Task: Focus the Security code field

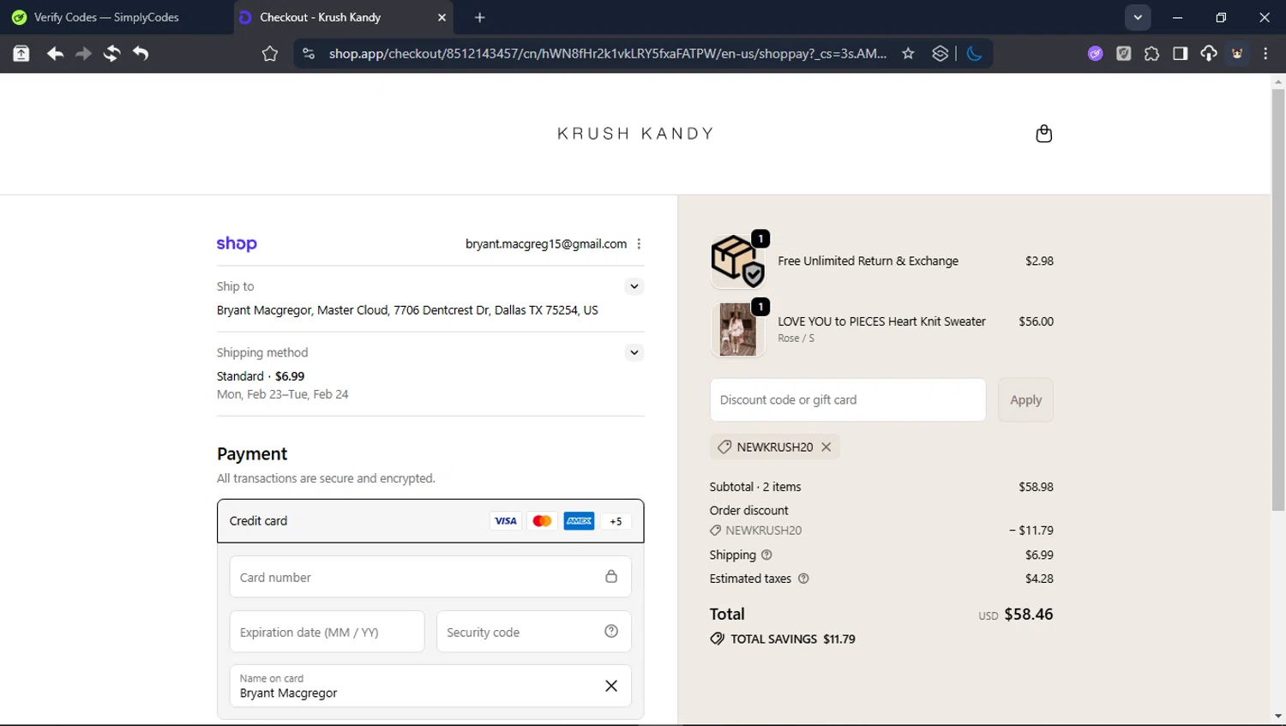Action: 533,632
